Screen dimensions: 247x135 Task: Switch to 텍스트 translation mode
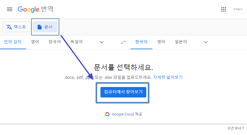click(x=17, y=27)
